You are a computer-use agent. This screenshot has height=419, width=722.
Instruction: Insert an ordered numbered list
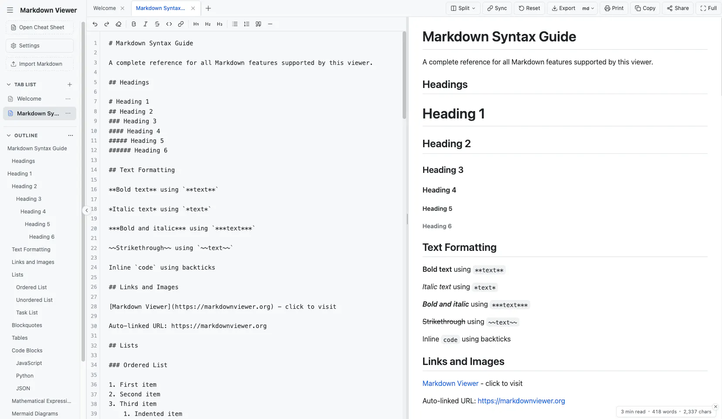click(x=247, y=24)
